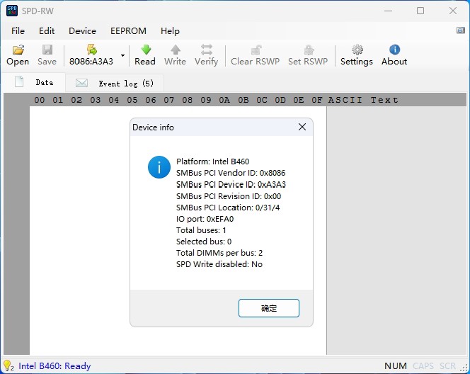The height and width of the screenshot is (374, 470).
Task: Click the Write upload arrow icon
Action: tap(175, 50)
